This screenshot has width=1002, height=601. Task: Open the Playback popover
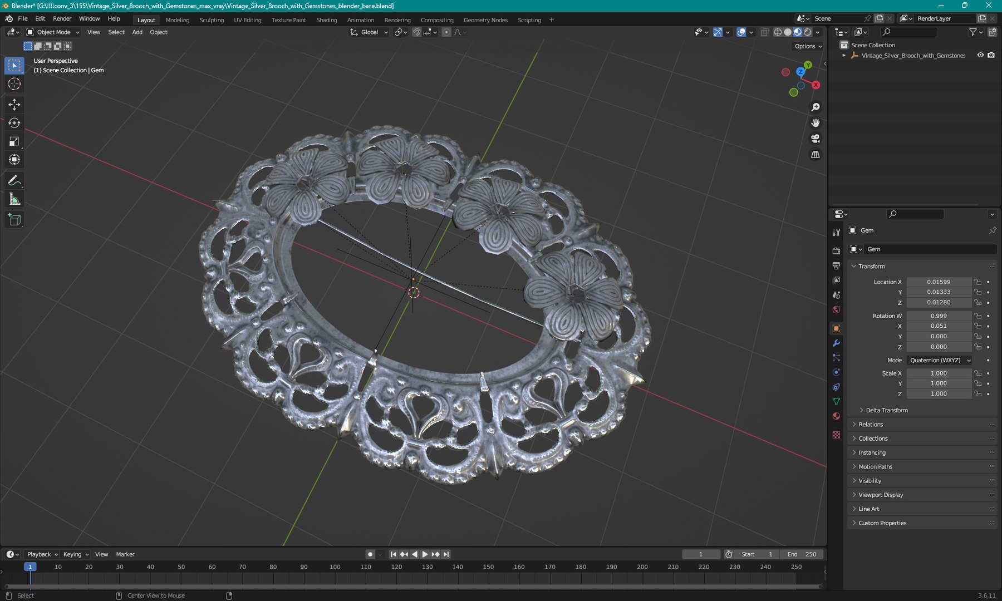[42, 554]
